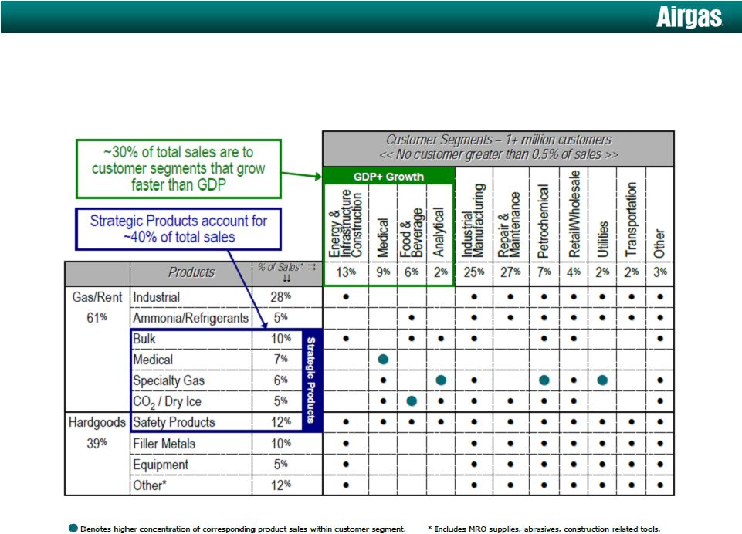Click the 13% value under Energy & Infrastructure Construction
This screenshot has height=534, width=742.
tap(346, 272)
